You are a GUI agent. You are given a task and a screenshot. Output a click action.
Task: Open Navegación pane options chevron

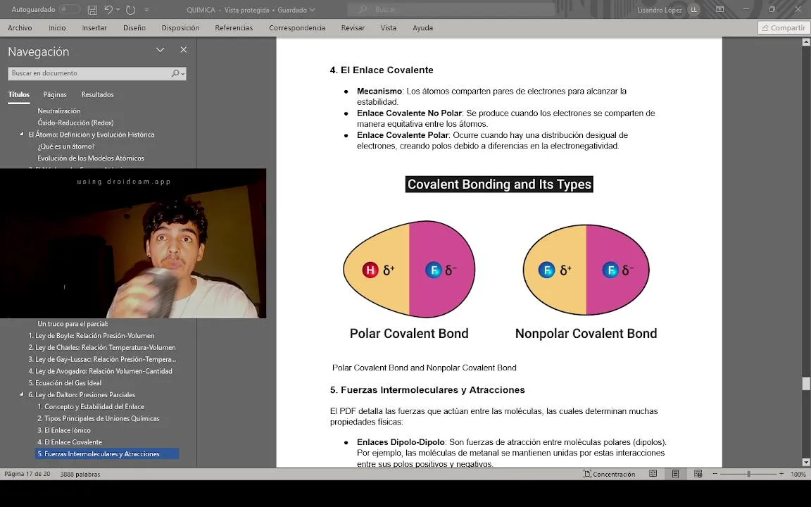[161, 50]
